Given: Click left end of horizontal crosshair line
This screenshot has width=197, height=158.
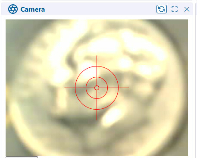Looking at the screenshot, I should 65,88.
